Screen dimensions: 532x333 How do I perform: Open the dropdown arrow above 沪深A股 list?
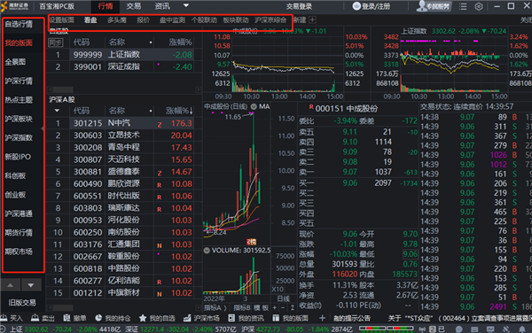pyautogui.click(x=57, y=111)
